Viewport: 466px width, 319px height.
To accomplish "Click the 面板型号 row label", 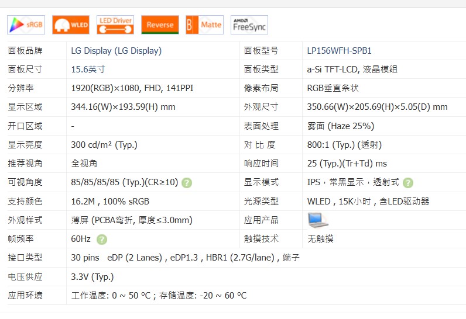I will tap(261, 51).
